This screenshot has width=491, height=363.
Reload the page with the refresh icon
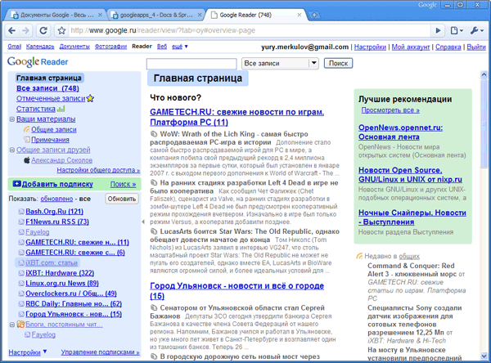(x=43, y=30)
